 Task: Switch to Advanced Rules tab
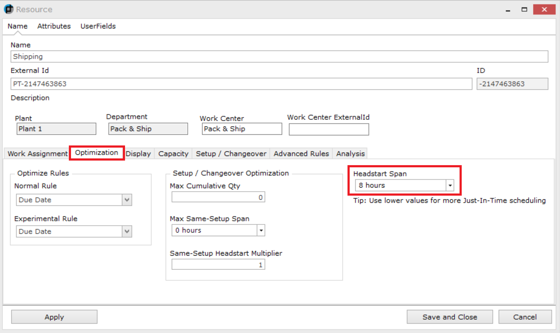point(301,154)
